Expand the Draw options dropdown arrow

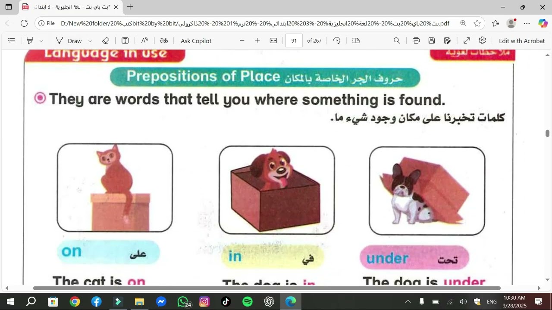(x=90, y=41)
